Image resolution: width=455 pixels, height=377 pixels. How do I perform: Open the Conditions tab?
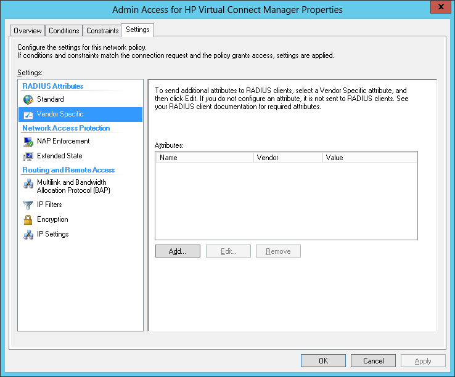click(x=64, y=31)
